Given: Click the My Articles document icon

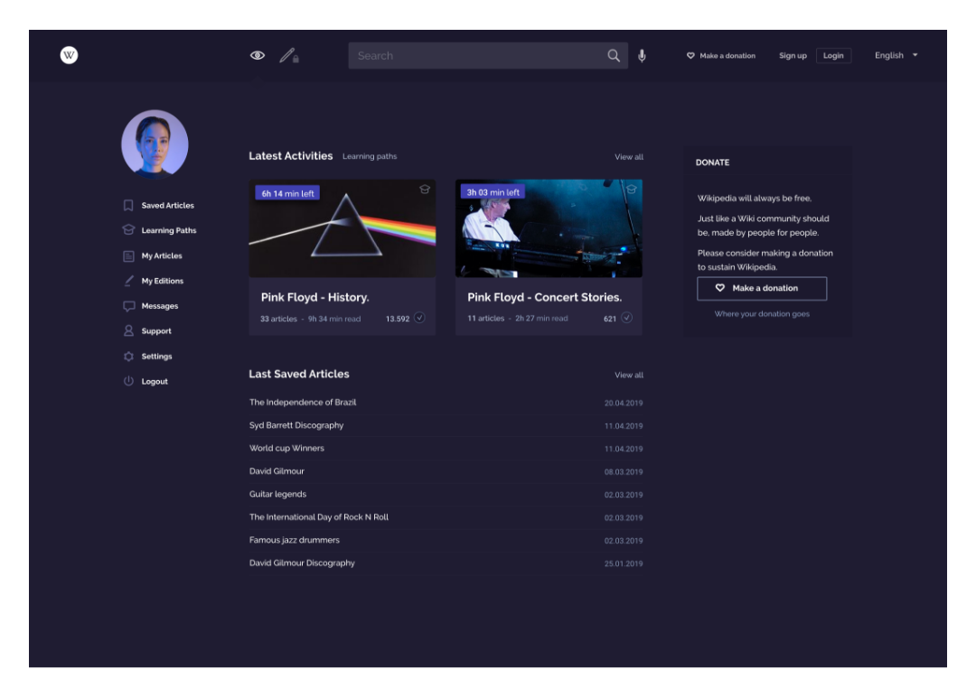Looking at the screenshot, I should (x=128, y=256).
